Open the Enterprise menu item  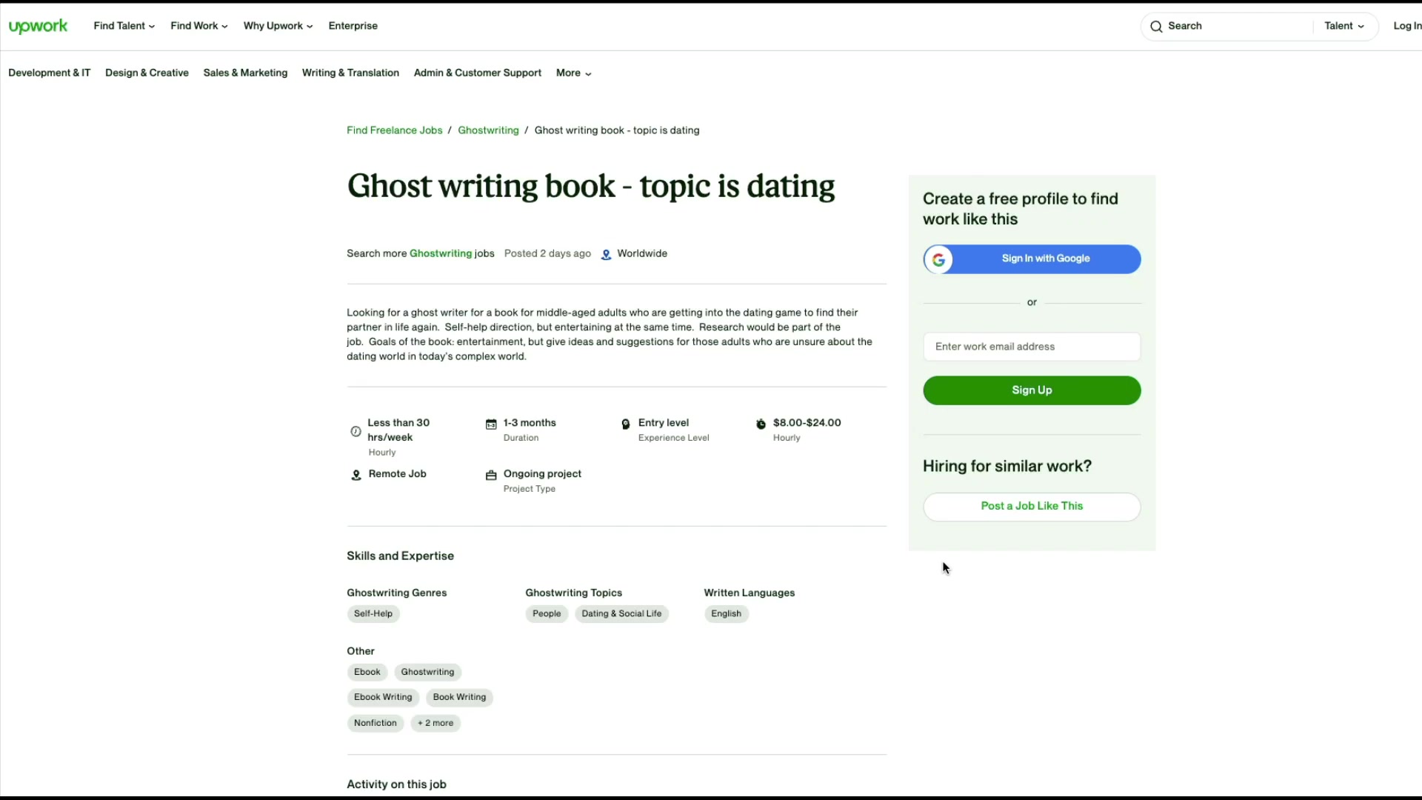[353, 26]
